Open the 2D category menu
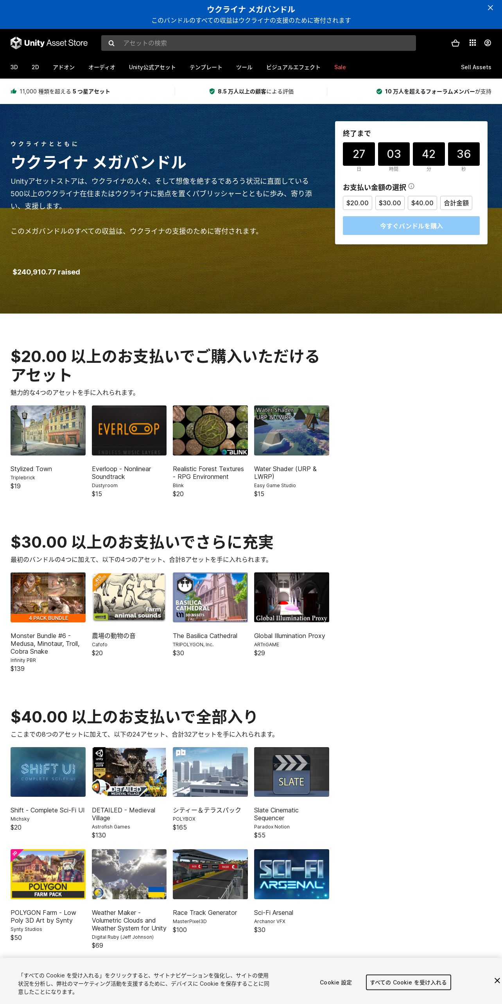 tap(35, 67)
